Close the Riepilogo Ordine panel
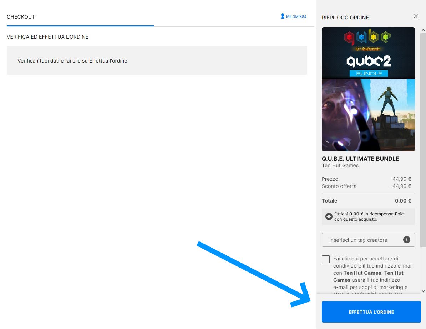Viewport: 426px width, 329px height. click(415, 16)
